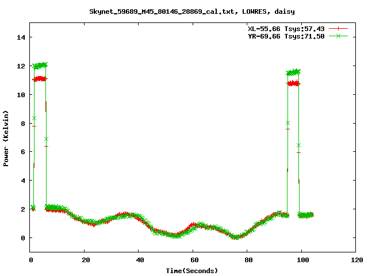Image resolution: width=368 pixels, height=276 pixels.
Task: Click x-axis tick label 100
Action: coord(303,260)
